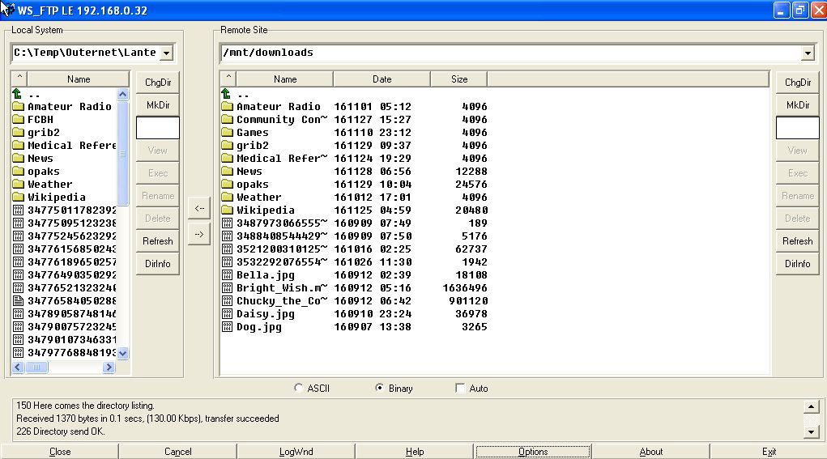Click the Dog.jpg file icon
This screenshot has width=827, height=459.
pyautogui.click(x=228, y=327)
